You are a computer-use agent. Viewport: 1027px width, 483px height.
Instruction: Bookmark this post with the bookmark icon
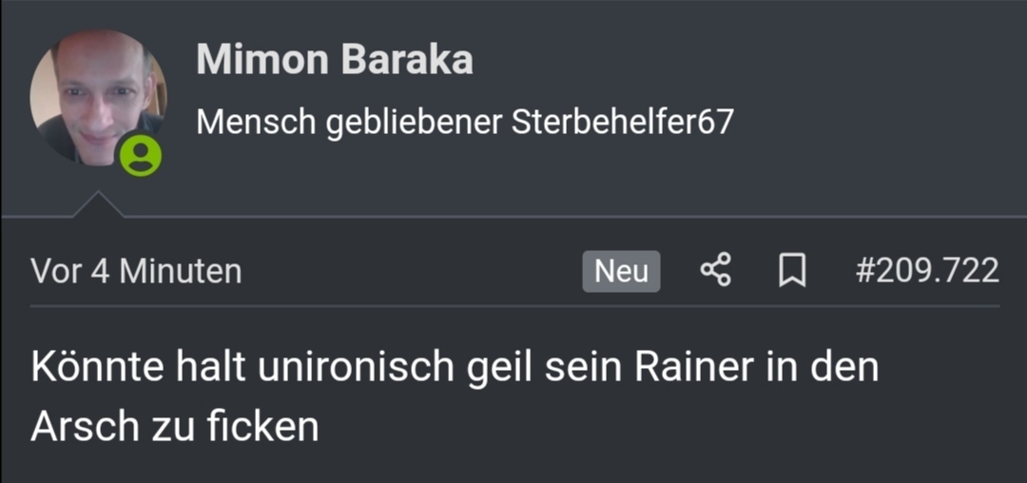coord(792,271)
